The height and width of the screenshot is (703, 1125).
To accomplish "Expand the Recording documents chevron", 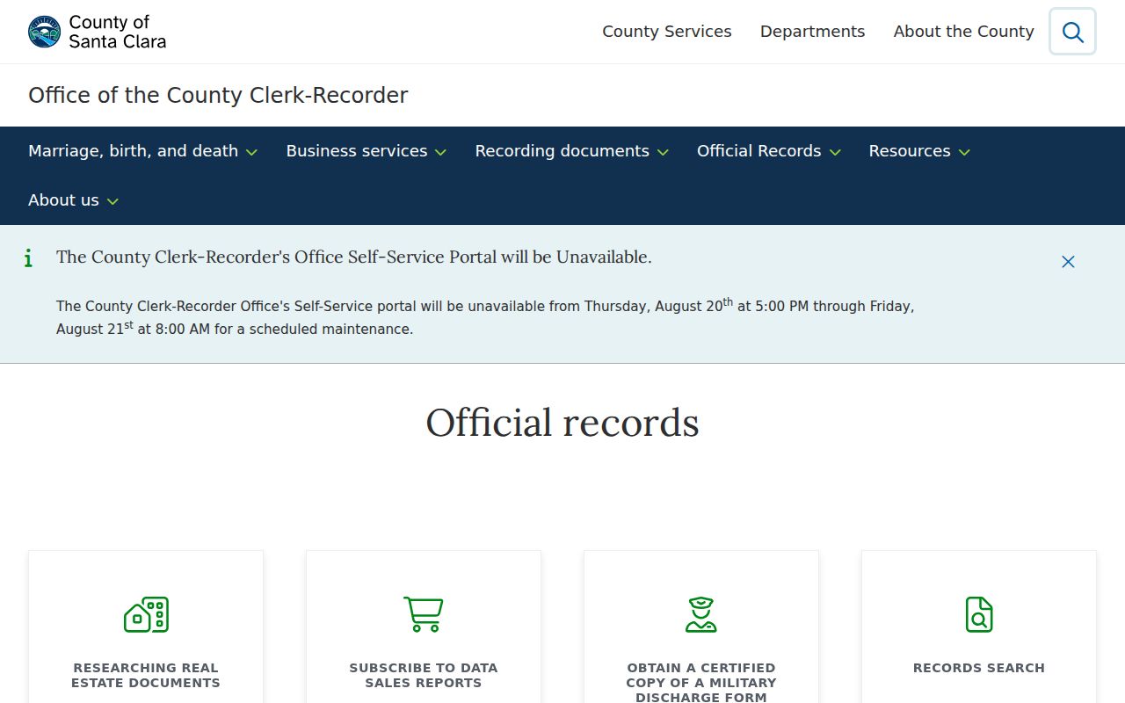I will (663, 152).
